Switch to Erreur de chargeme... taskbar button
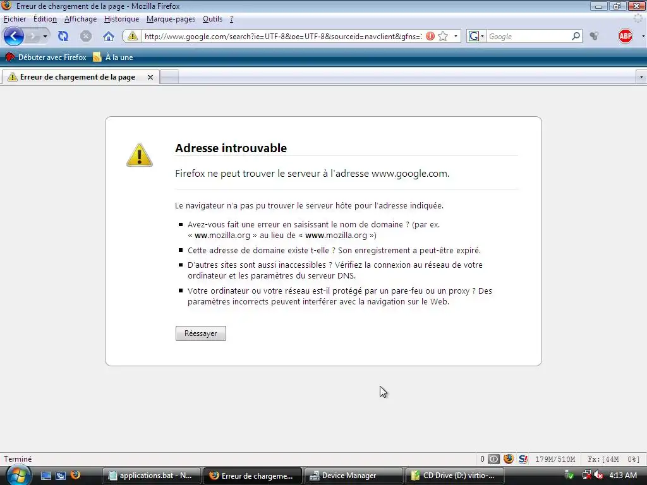The height and width of the screenshot is (485, 647). 253,476
